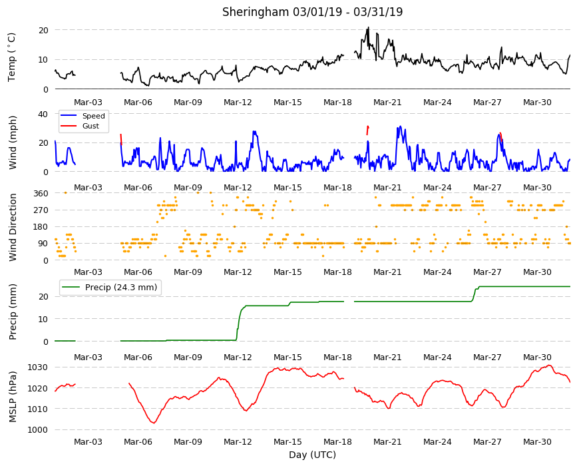Click the Precip (mm) axis label
The height and width of the screenshot is (466, 579).
(x=13, y=312)
